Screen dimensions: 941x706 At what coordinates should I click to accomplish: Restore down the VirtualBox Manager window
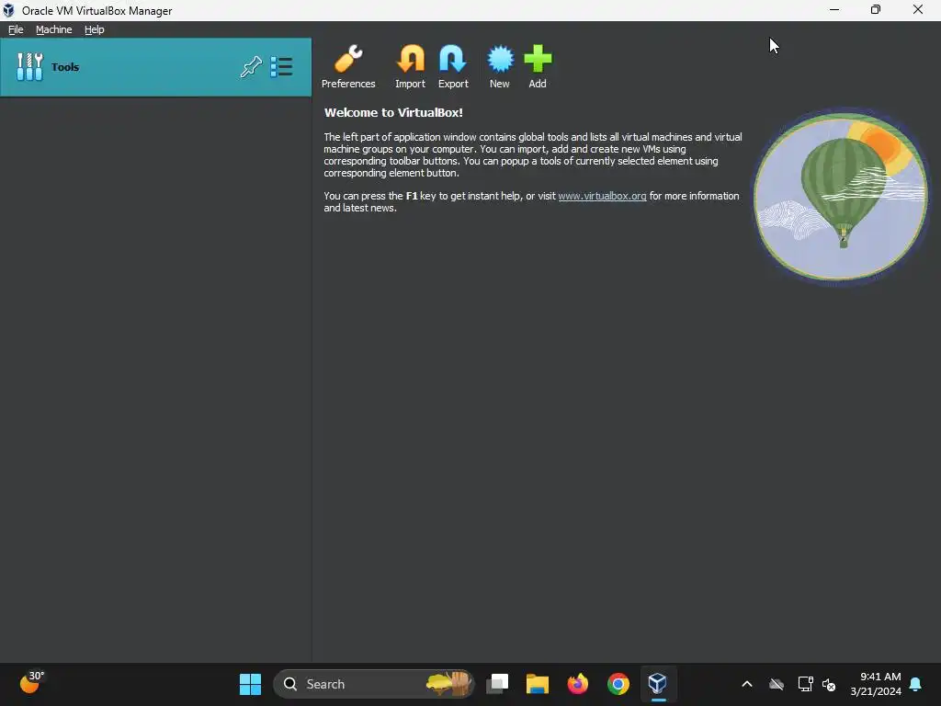tap(876, 10)
